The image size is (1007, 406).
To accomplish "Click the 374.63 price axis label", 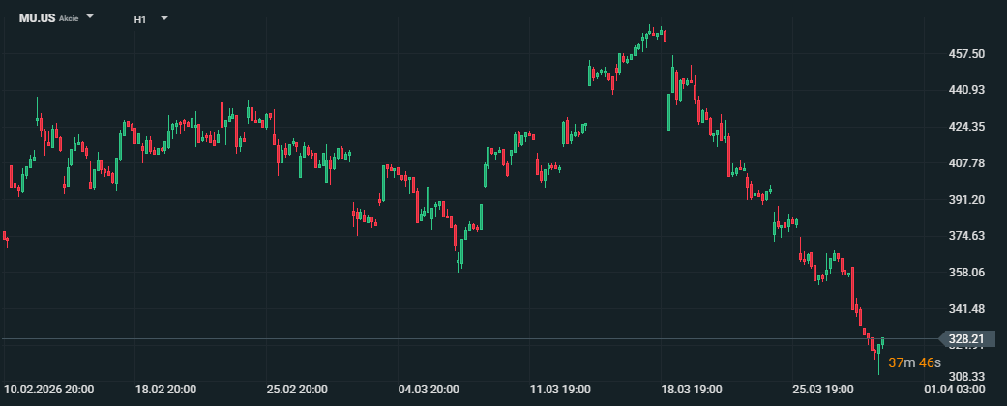I will click(966, 236).
